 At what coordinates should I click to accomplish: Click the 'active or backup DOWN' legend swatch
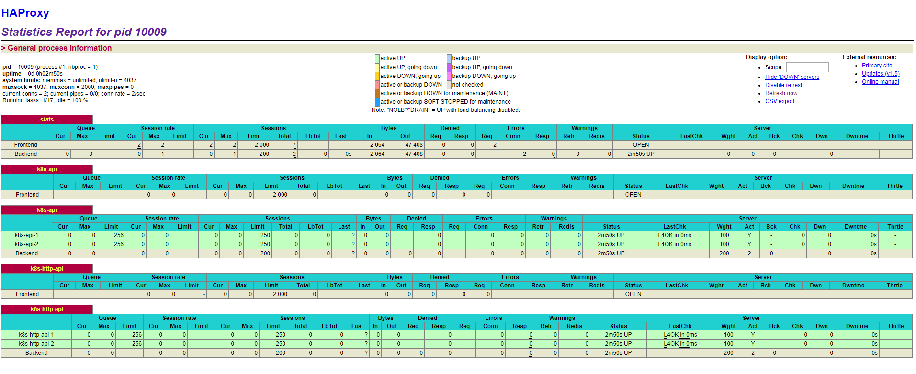[377, 85]
